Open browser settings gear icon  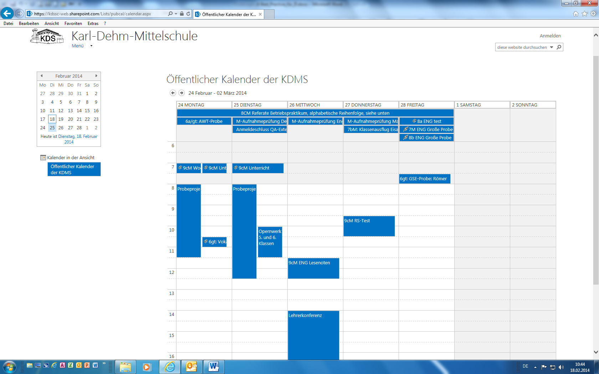[x=593, y=14]
